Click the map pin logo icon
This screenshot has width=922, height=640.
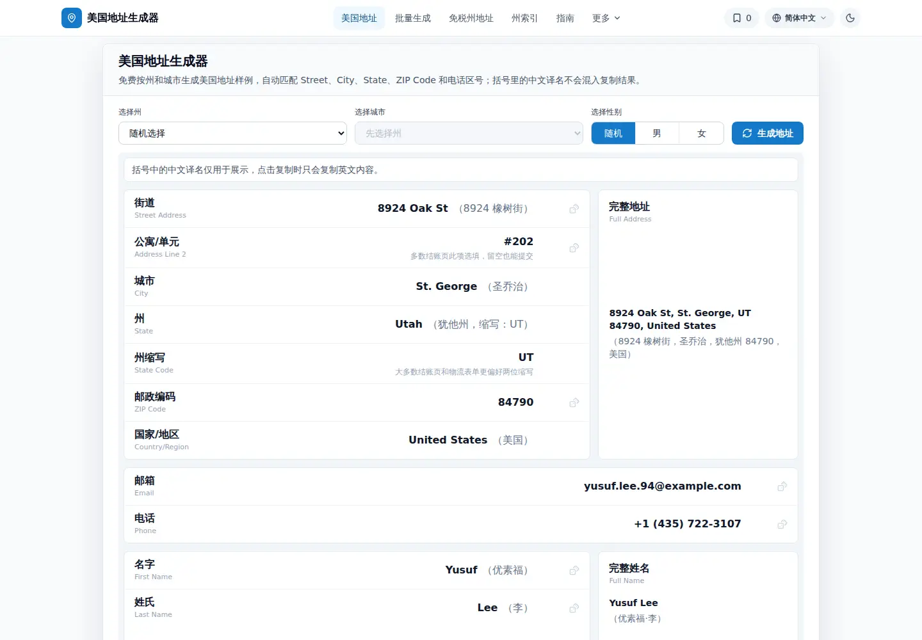pyautogui.click(x=72, y=18)
